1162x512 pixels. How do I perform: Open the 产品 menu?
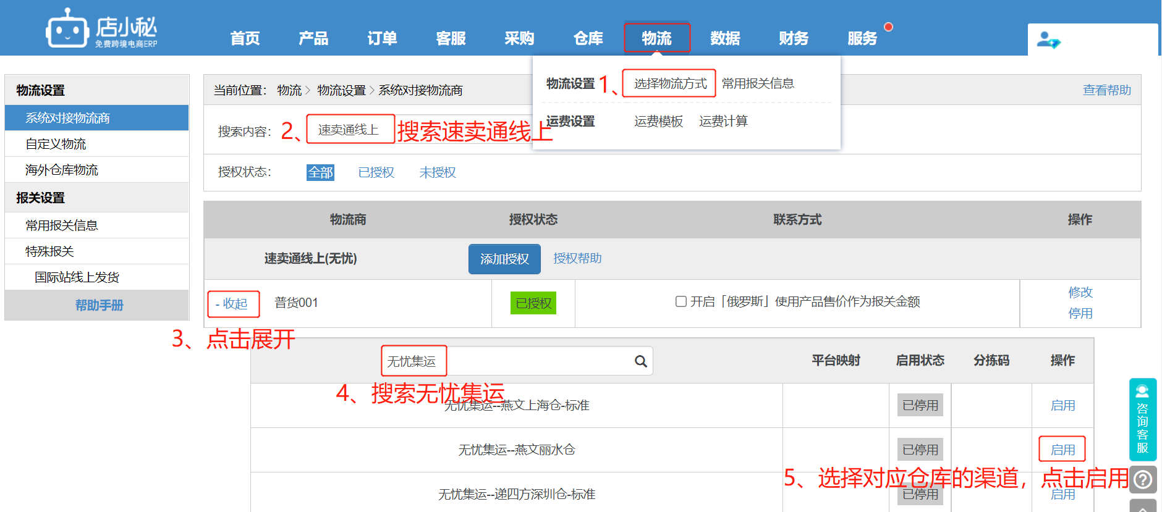pos(313,38)
